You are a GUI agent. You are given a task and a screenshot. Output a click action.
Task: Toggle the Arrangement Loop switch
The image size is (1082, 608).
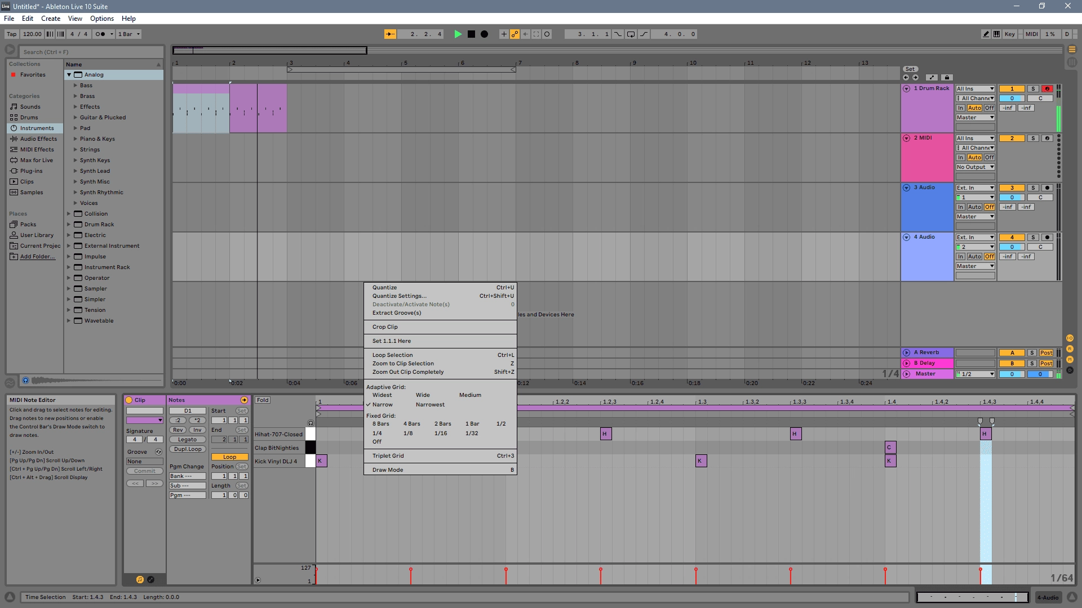click(x=631, y=34)
